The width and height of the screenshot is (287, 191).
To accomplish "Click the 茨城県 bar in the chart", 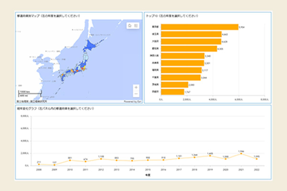I will [x=174, y=84].
